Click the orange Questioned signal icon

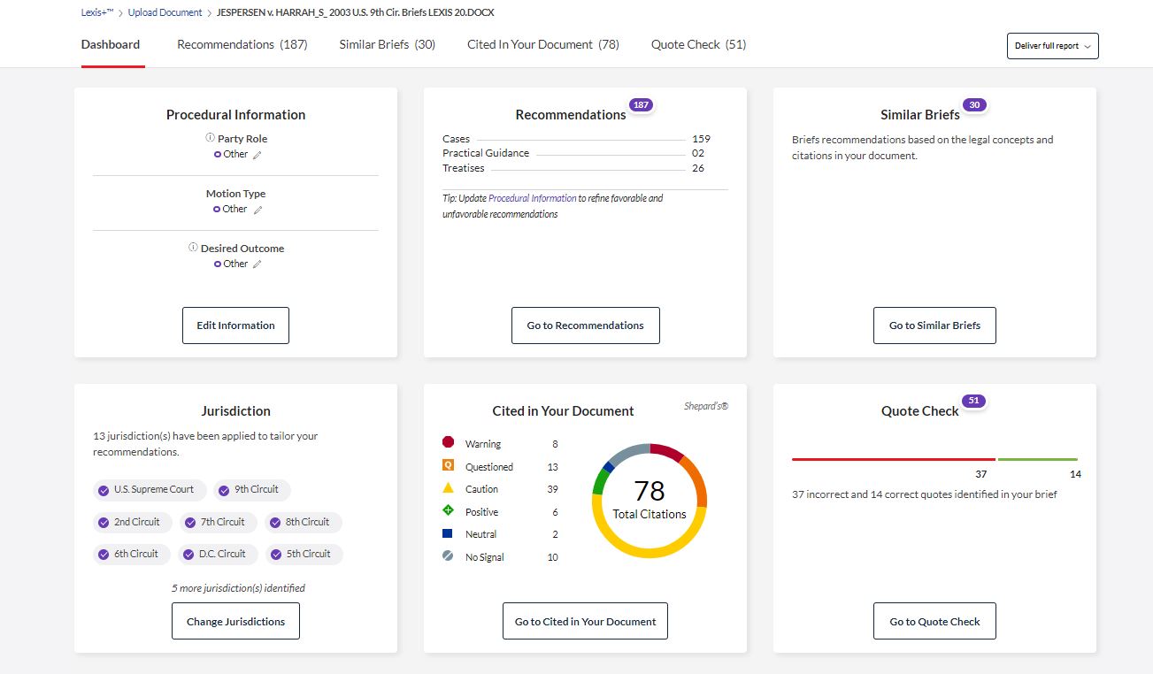click(x=448, y=466)
